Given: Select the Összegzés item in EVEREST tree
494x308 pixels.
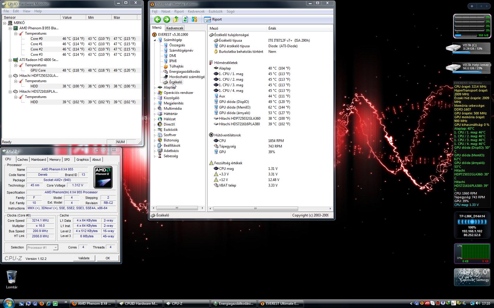Looking at the screenshot, I should tap(177, 45).
